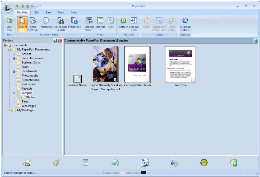
Task: Open the Help ribbon tab
Action: point(74,12)
